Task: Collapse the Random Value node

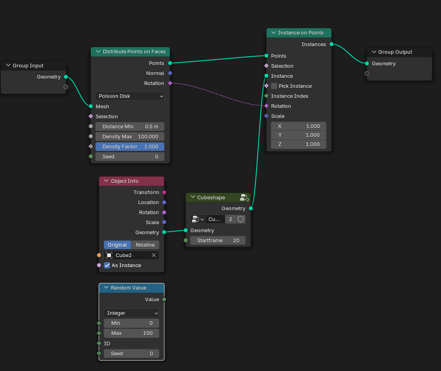Action: pos(106,288)
